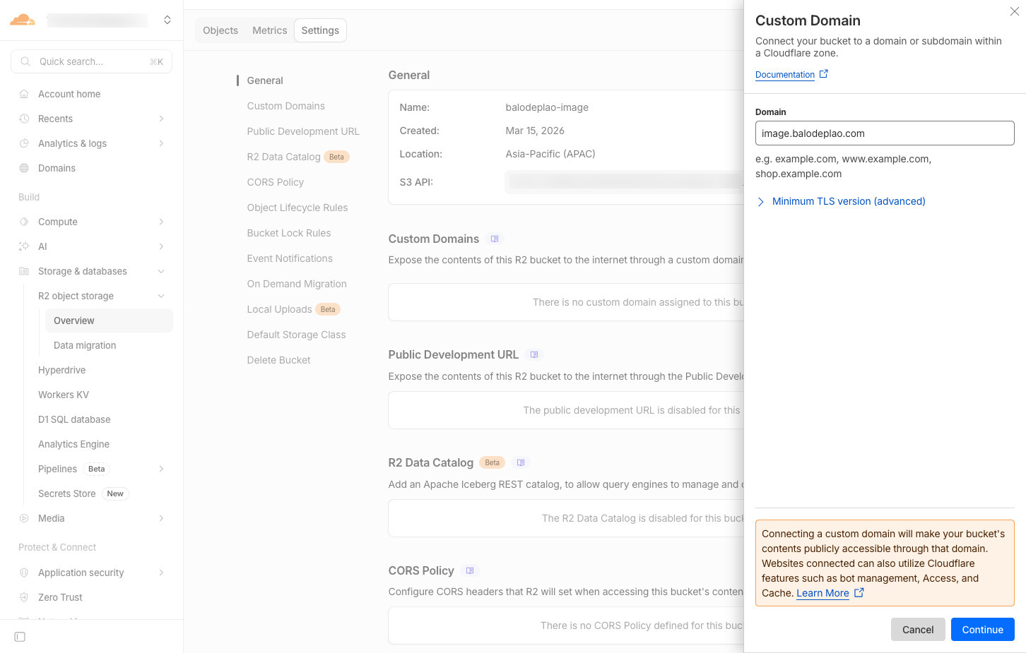Open the account switcher dropdown arrows
This screenshot has height=653, width=1026.
(x=167, y=20)
